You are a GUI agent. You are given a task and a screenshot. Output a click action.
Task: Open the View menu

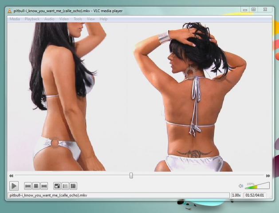pyautogui.click(x=91, y=19)
